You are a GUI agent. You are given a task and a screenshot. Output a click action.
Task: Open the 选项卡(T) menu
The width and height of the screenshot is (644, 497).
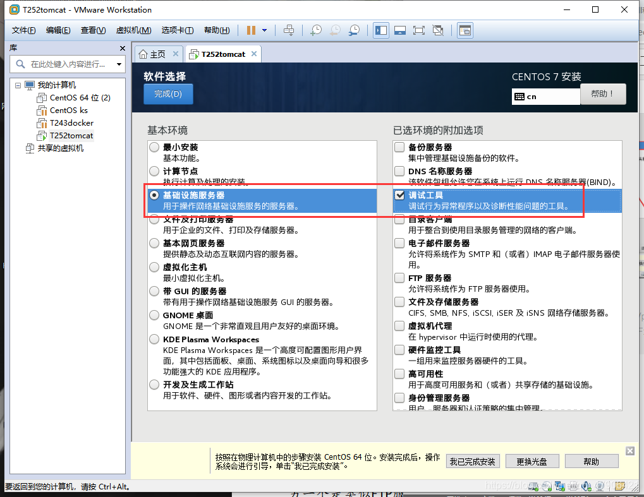(x=178, y=30)
